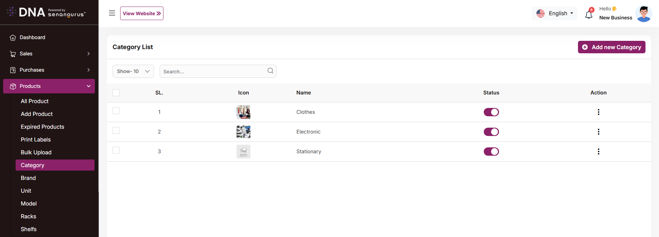Tick the select-all header checkbox
This screenshot has height=237, width=659.
tap(116, 93)
